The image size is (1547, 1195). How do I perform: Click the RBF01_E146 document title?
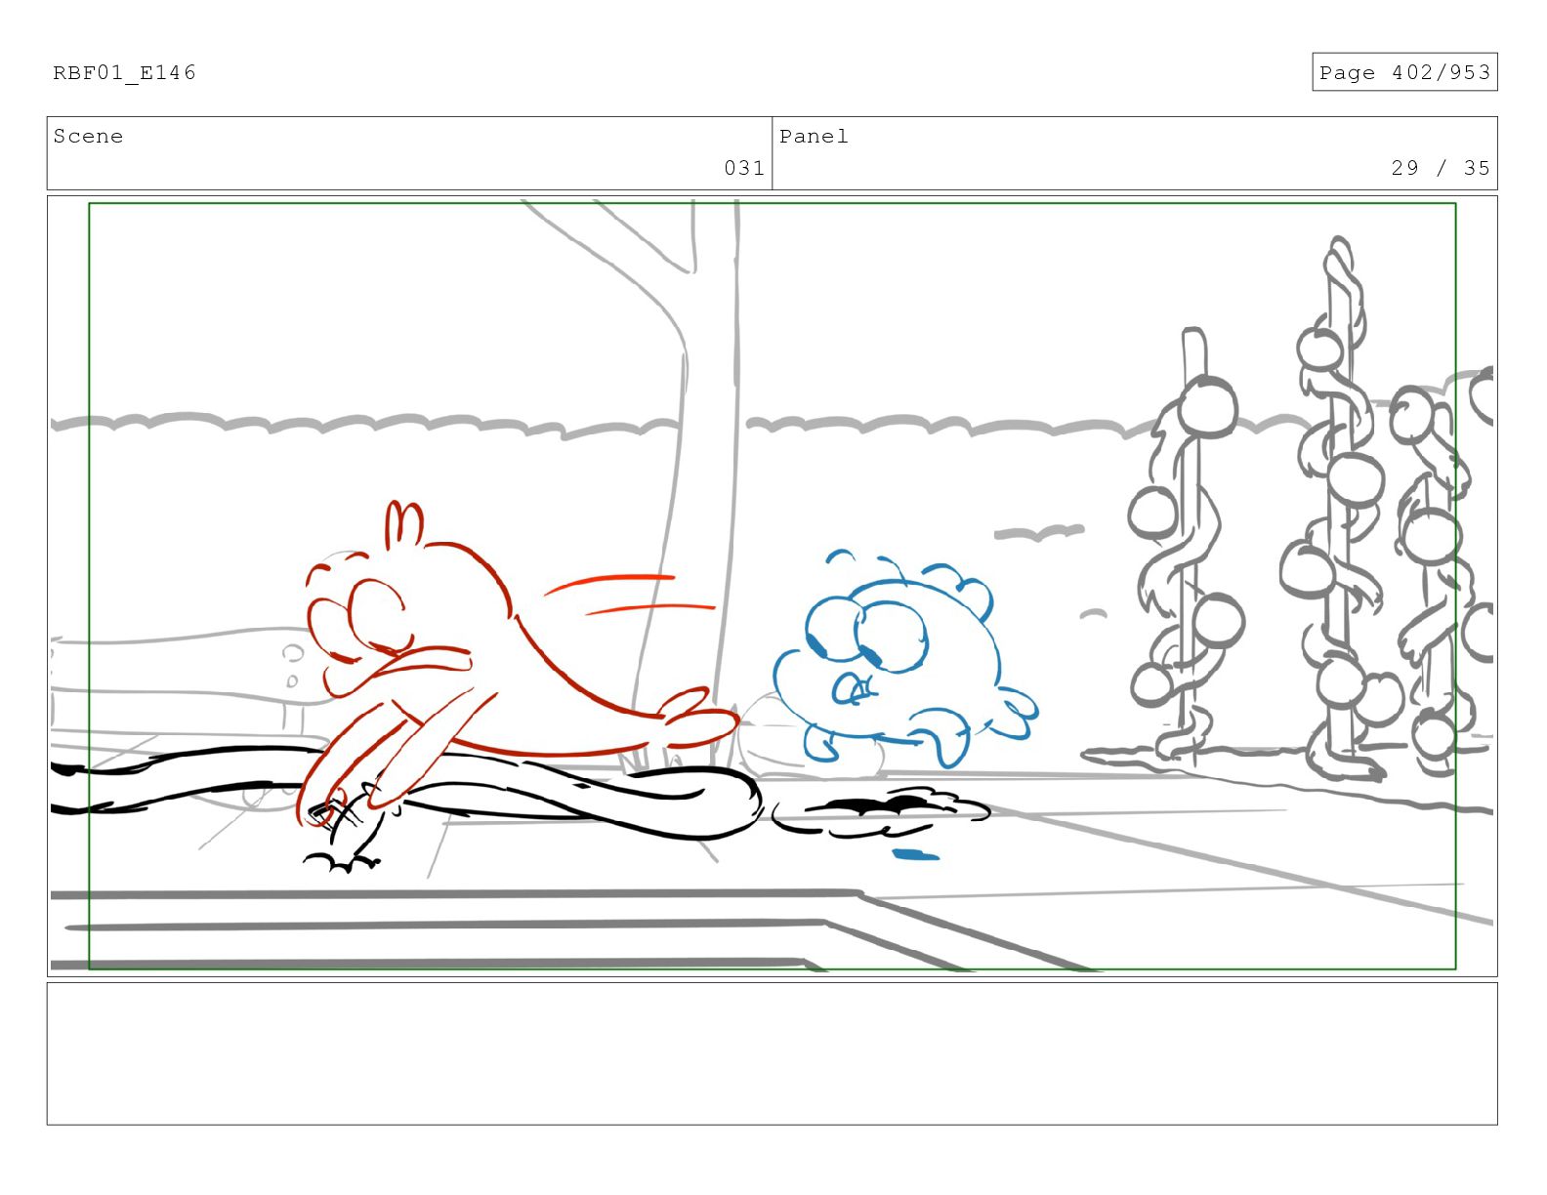tap(124, 72)
